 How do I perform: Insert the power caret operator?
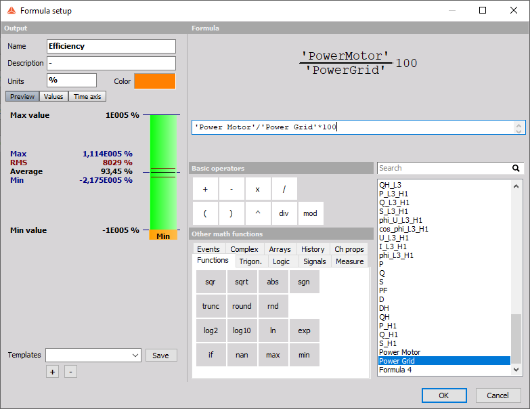click(258, 213)
